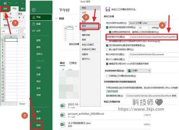Select the 最近 tab in recent files
This screenshot has width=179, height=130.
[62, 63]
